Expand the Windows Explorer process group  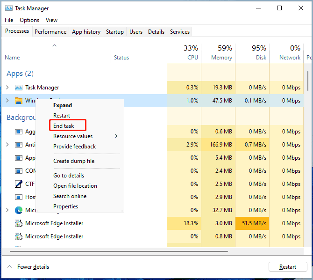7,101
